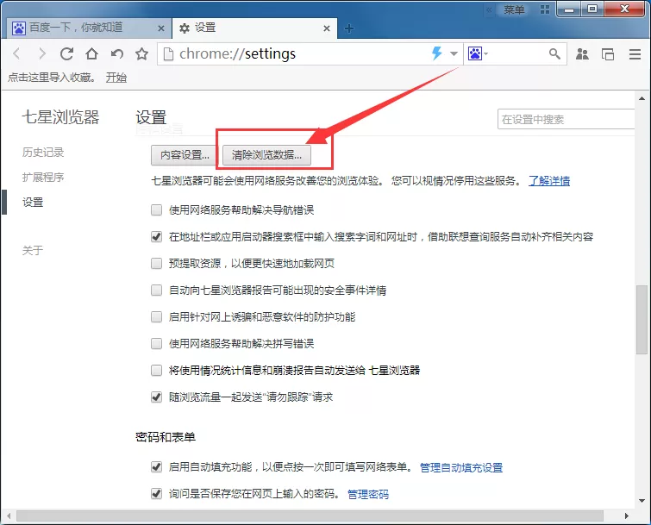Viewport: 651px width, 525px height.
Task: Enable 预提取资源 checkbox
Action: tap(157, 264)
